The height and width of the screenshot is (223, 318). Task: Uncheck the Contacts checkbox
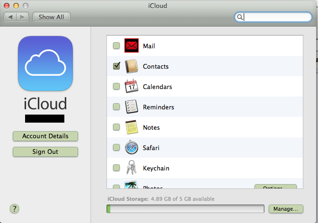click(x=116, y=66)
